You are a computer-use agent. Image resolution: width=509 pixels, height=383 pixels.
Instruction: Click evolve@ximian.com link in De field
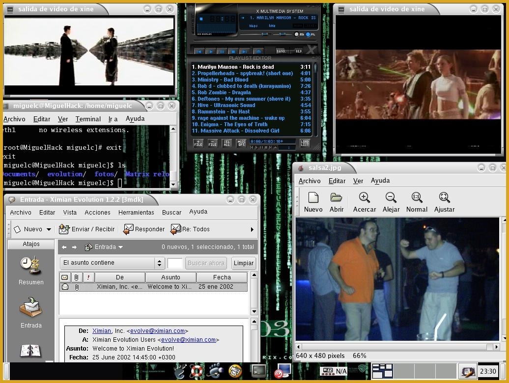[157, 331]
